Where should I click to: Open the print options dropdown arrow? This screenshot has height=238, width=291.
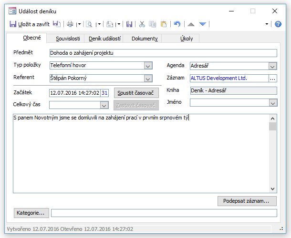pyautogui.click(x=79, y=24)
